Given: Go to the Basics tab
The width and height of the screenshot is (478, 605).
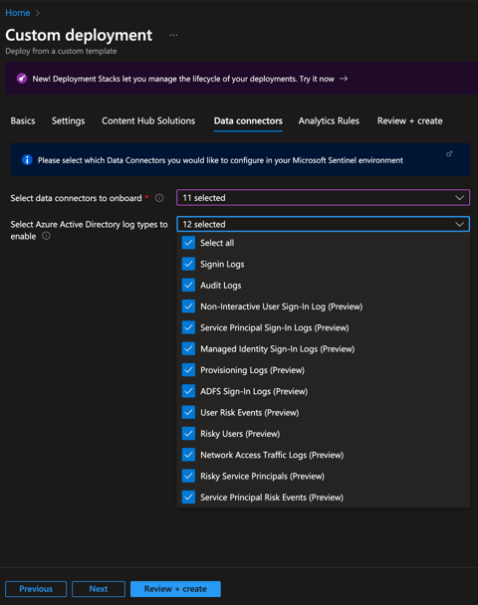Looking at the screenshot, I should coord(23,120).
